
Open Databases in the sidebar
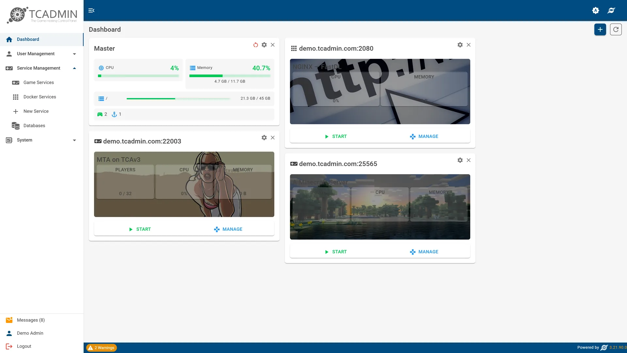[x=42, y=126]
